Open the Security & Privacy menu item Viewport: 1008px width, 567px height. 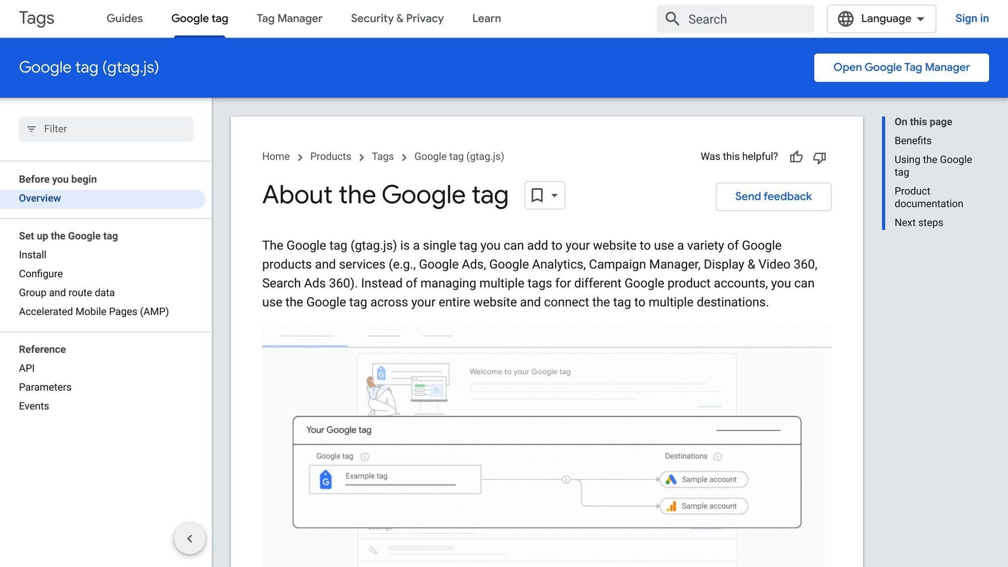coord(397,18)
